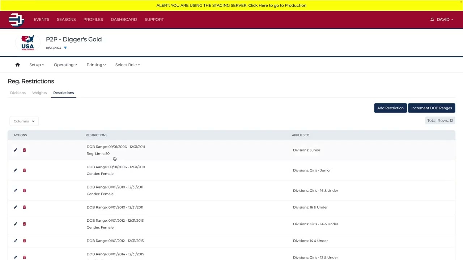Edit the Divisions: 16 & Under restriction
Image resolution: width=463 pixels, height=260 pixels.
15,207
